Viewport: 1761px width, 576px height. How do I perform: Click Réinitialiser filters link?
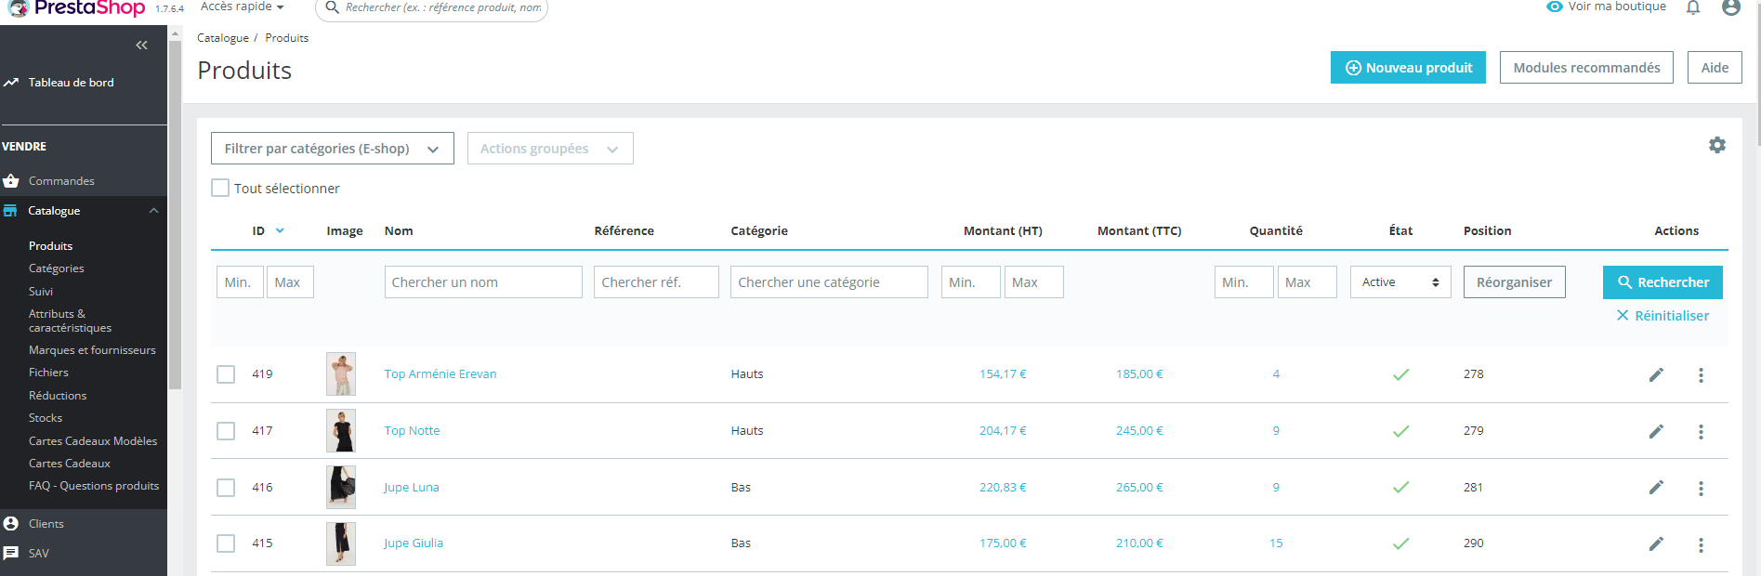[x=1662, y=316]
